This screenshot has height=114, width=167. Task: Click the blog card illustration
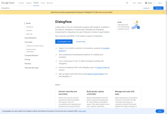136,25
